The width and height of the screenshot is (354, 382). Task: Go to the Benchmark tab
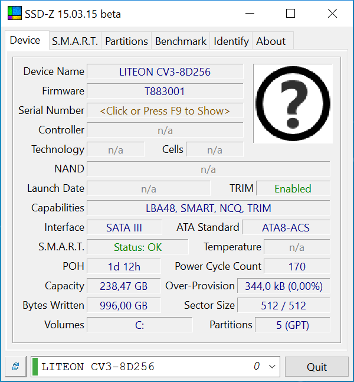pos(181,41)
